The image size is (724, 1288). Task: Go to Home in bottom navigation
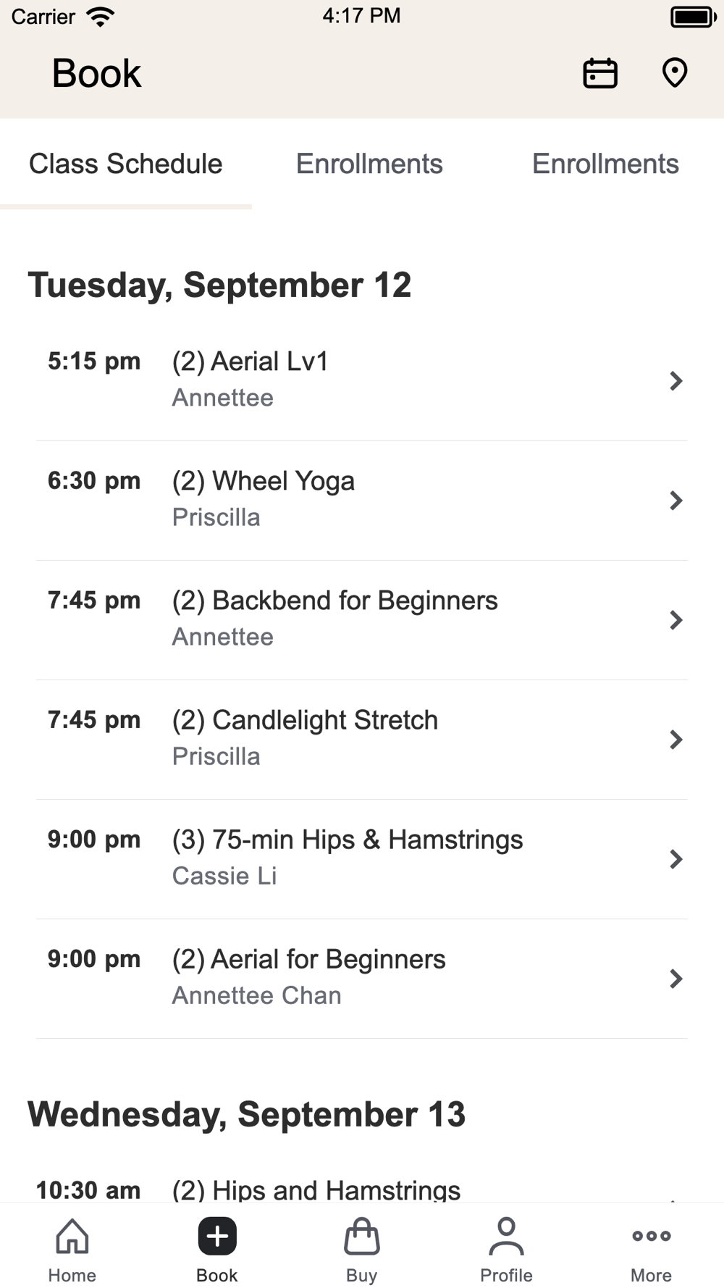pos(72,1249)
